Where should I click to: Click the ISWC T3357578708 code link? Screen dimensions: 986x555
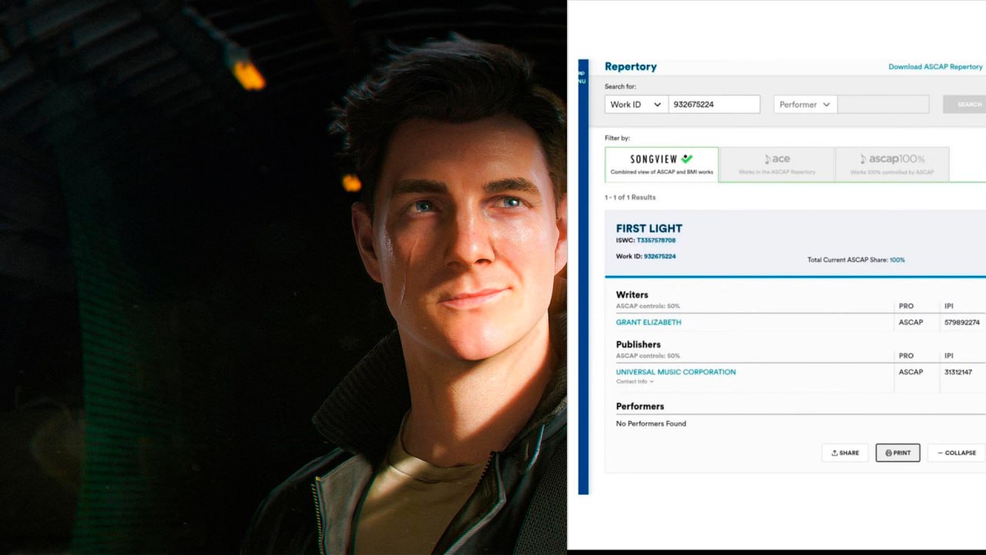[x=656, y=240]
